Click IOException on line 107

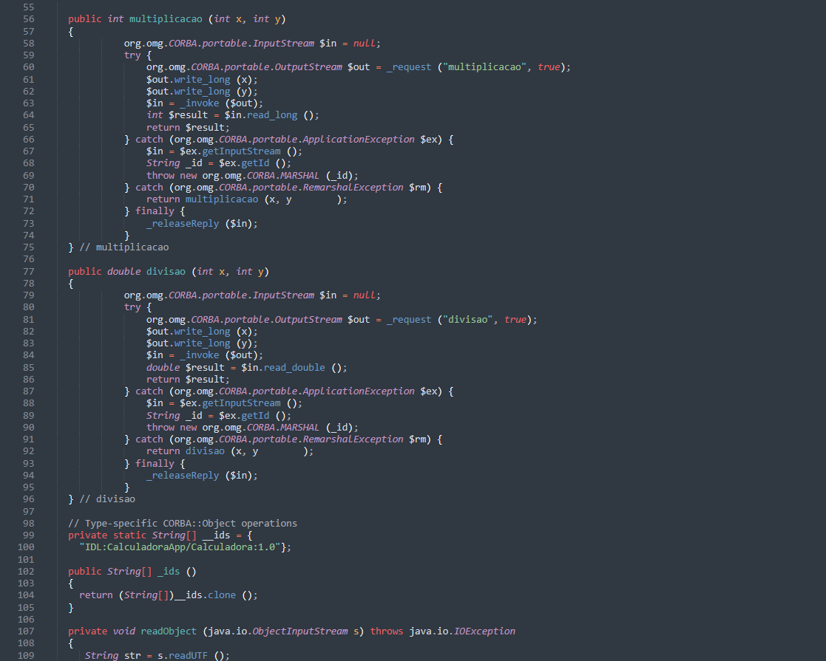tap(484, 631)
